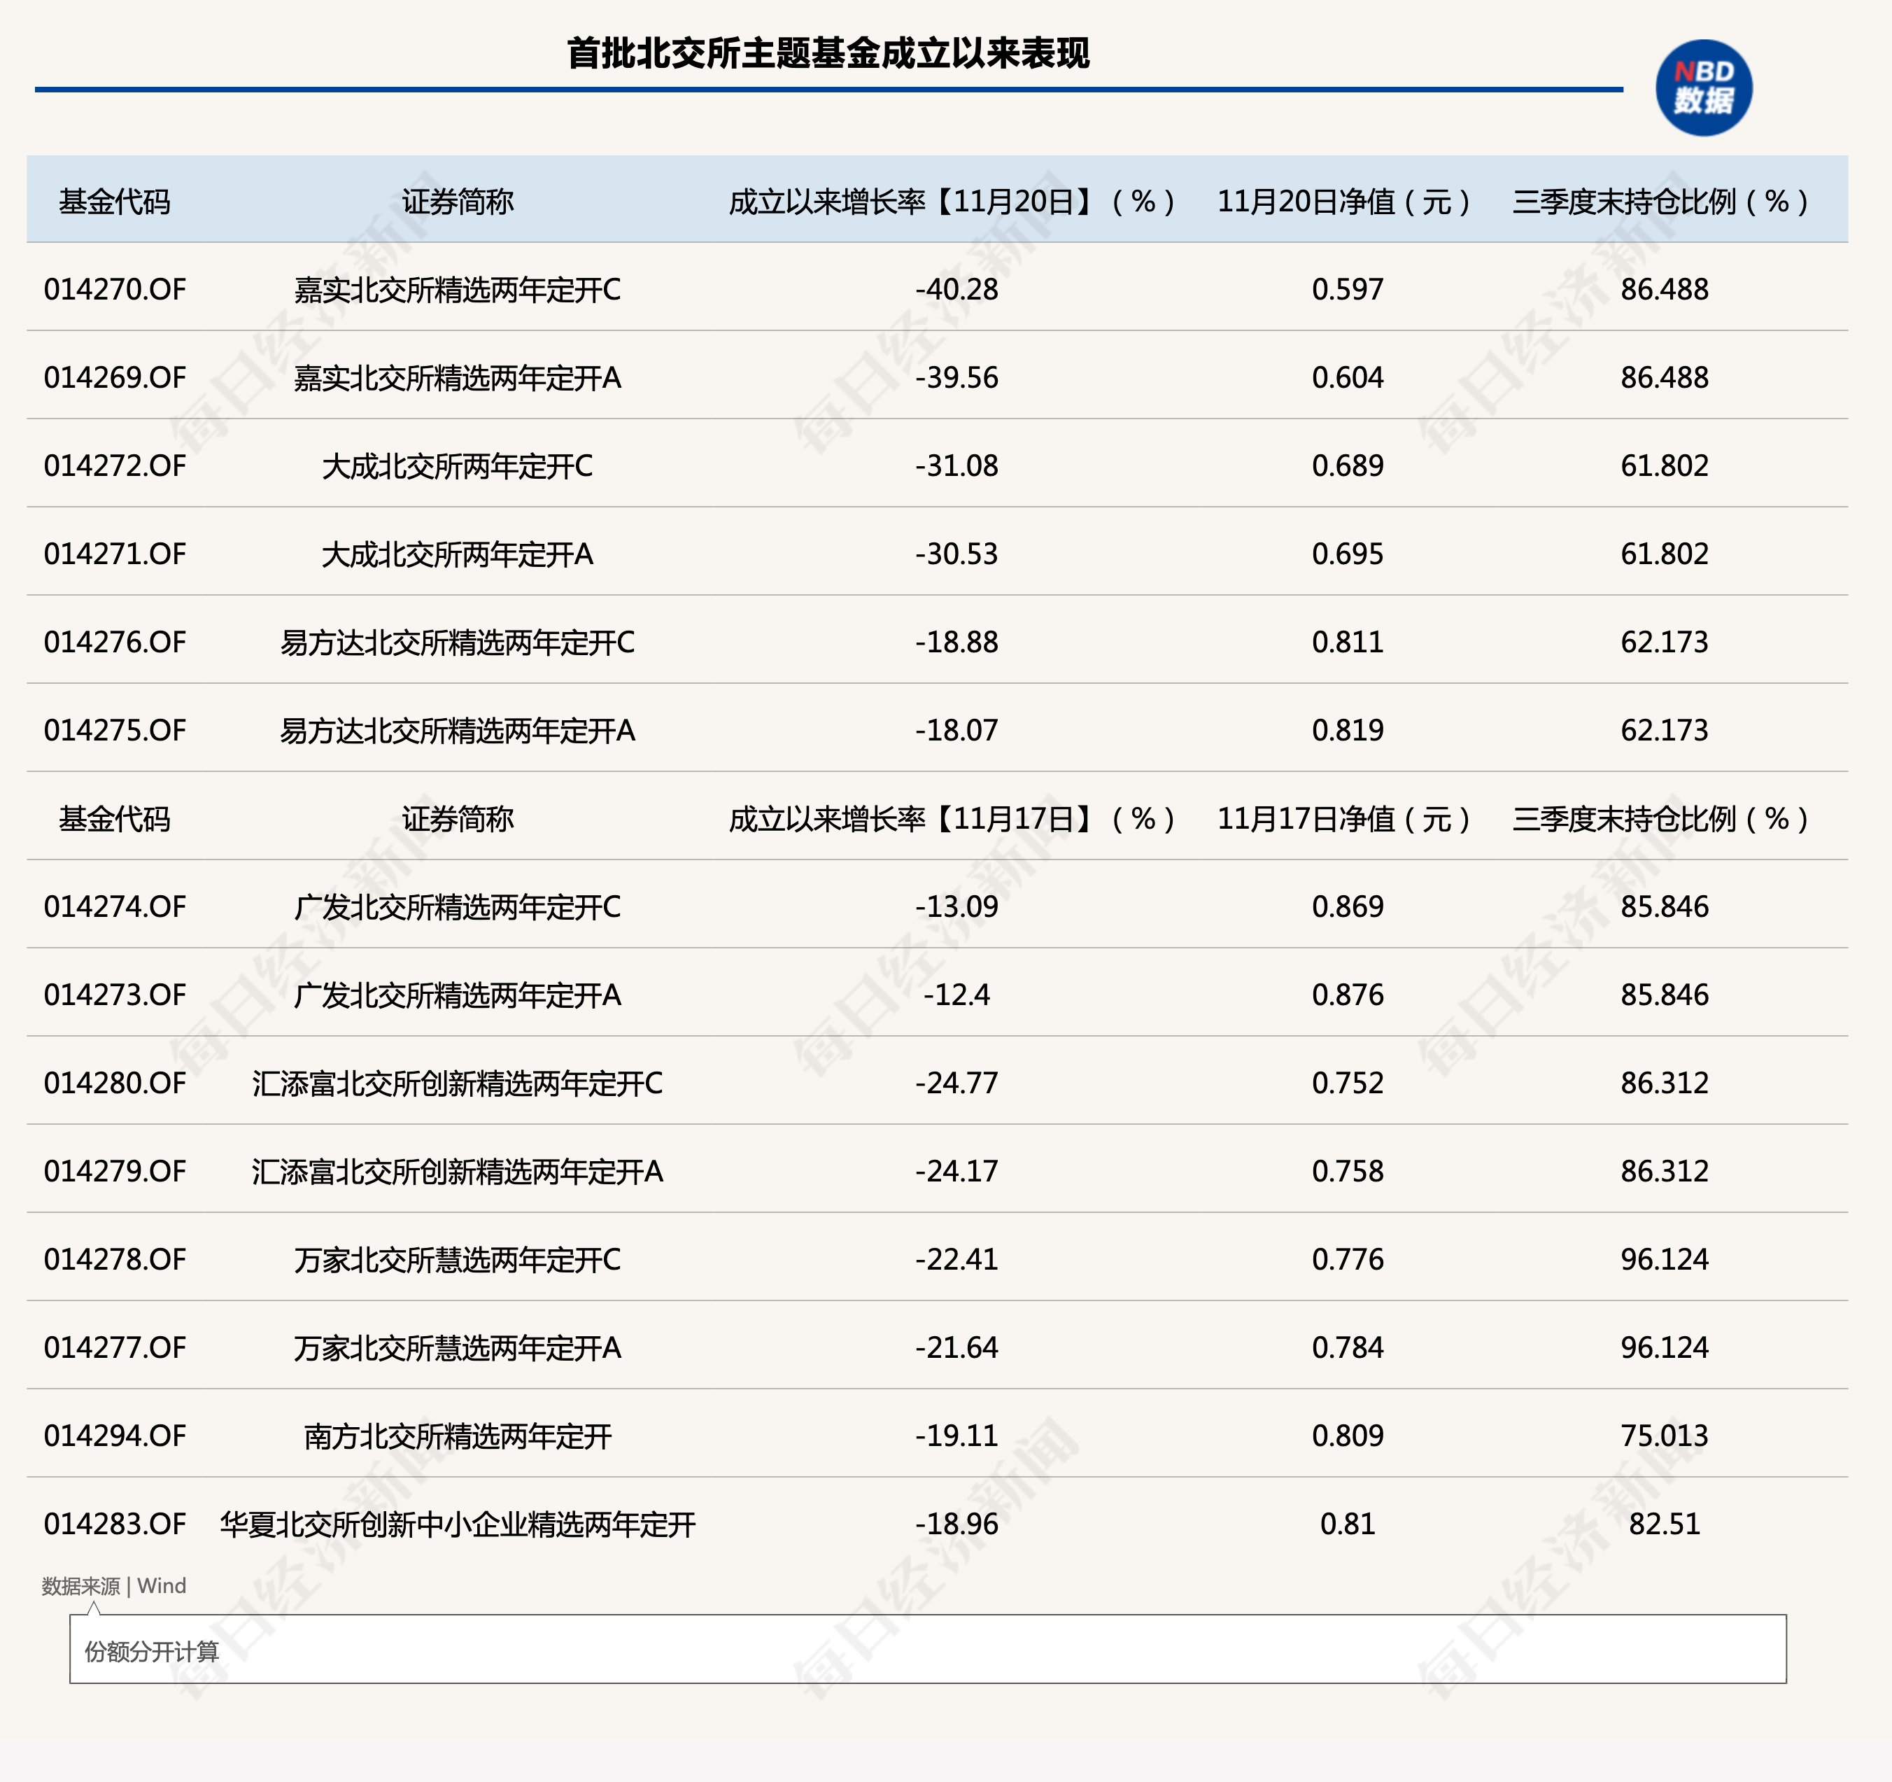Image resolution: width=1892 pixels, height=1782 pixels.
Task: Select fund code 014274.OF
Action: pos(115,907)
